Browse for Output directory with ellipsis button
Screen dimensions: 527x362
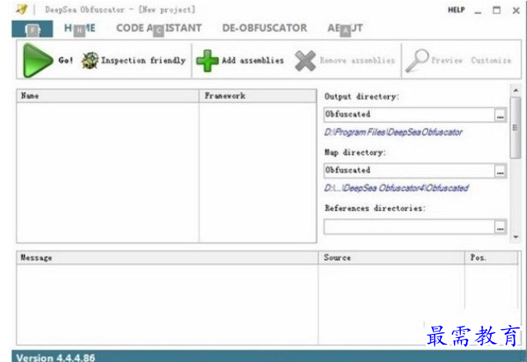pos(501,115)
